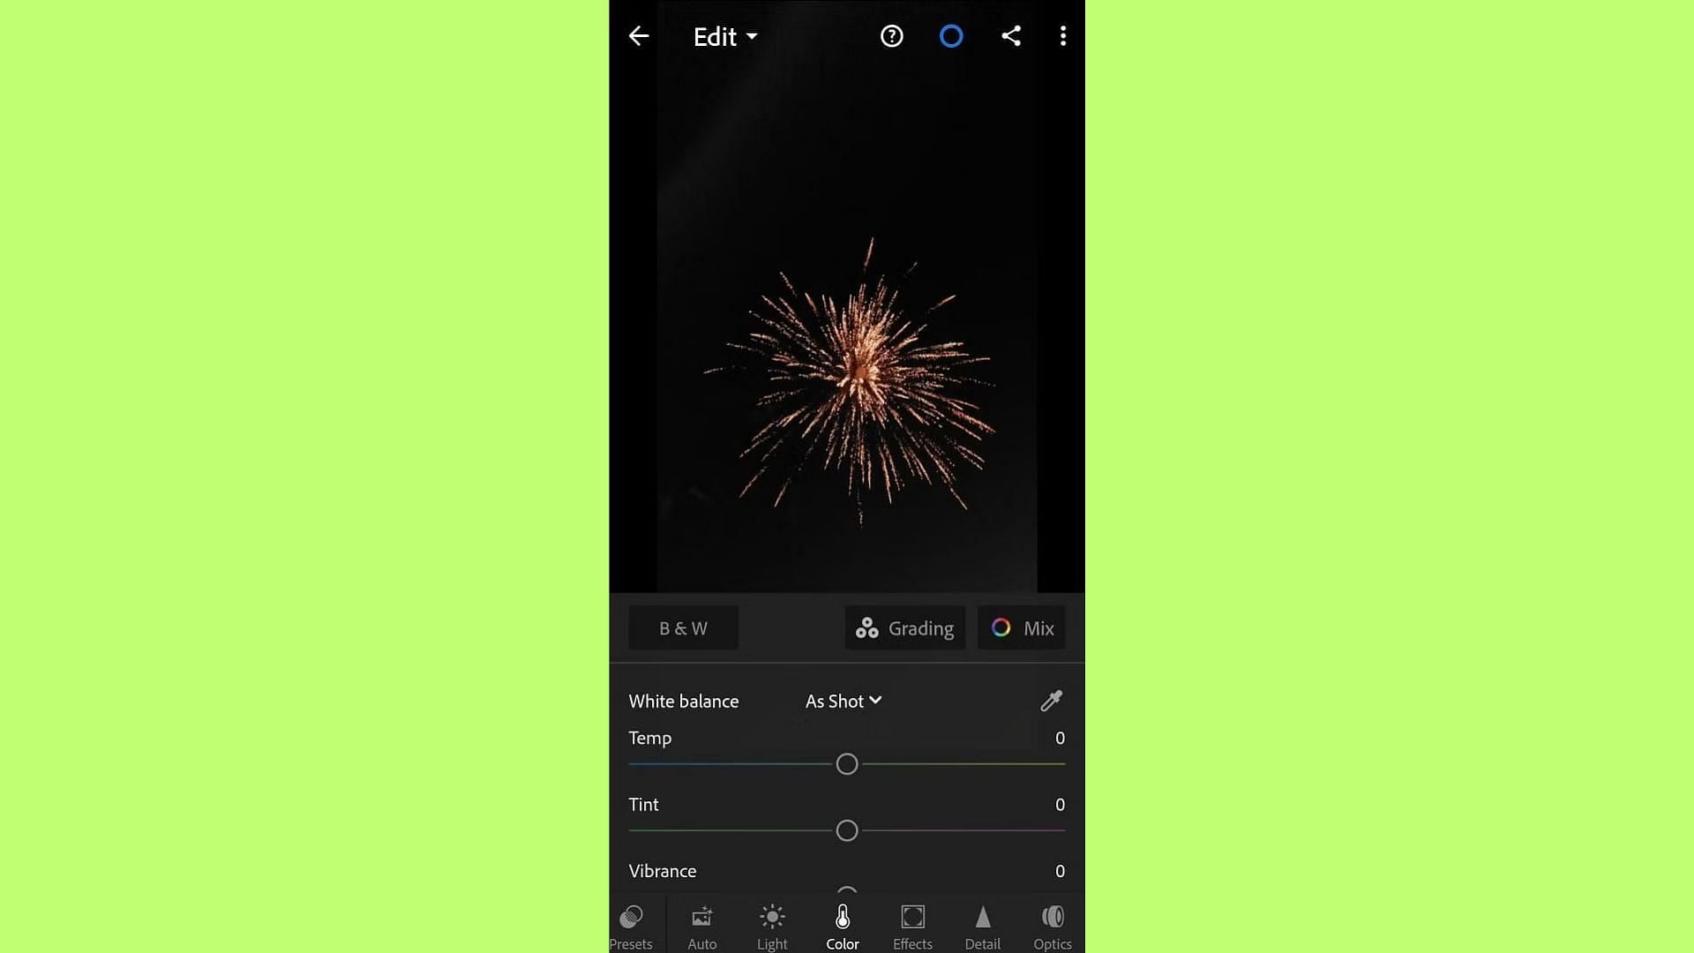Toggle the Mix color option

(1023, 627)
